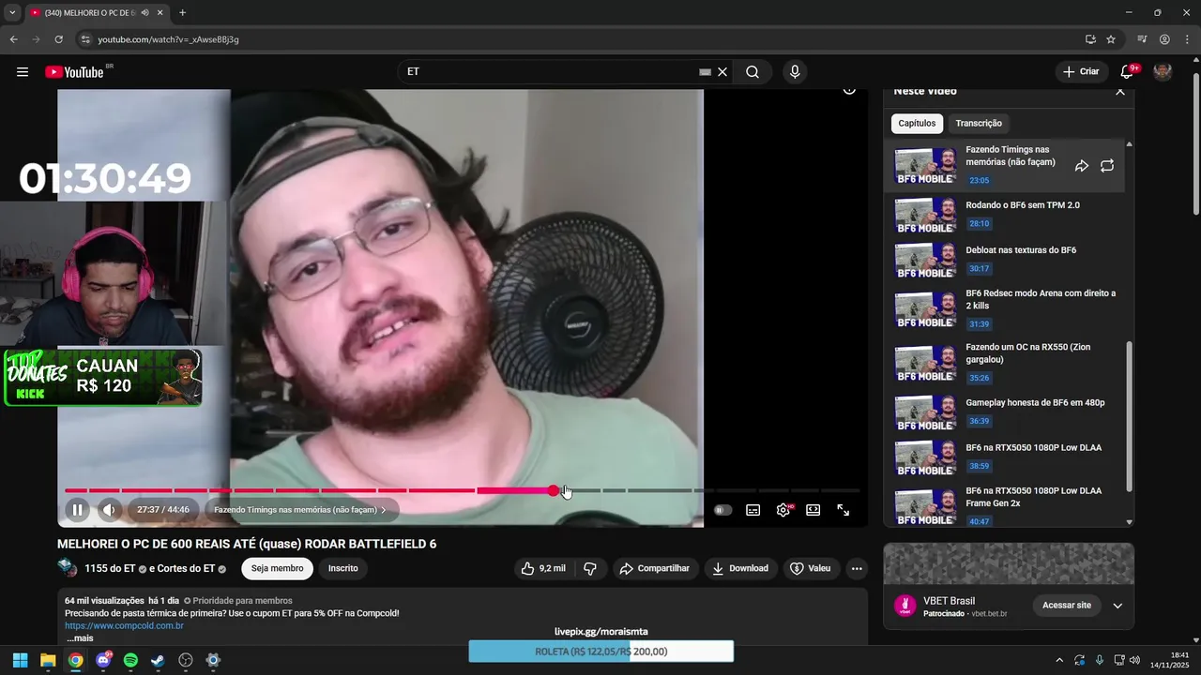Start voice search with the microphone icon
The height and width of the screenshot is (675, 1201).
(795, 72)
